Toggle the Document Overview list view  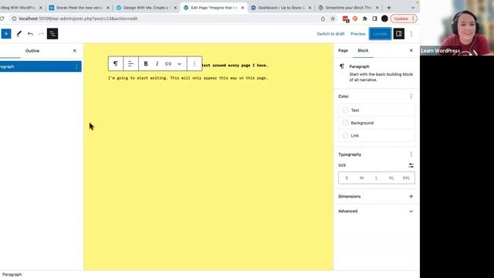[52, 34]
